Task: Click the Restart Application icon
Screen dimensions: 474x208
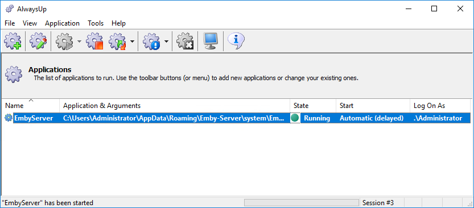Action: click(x=117, y=41)
